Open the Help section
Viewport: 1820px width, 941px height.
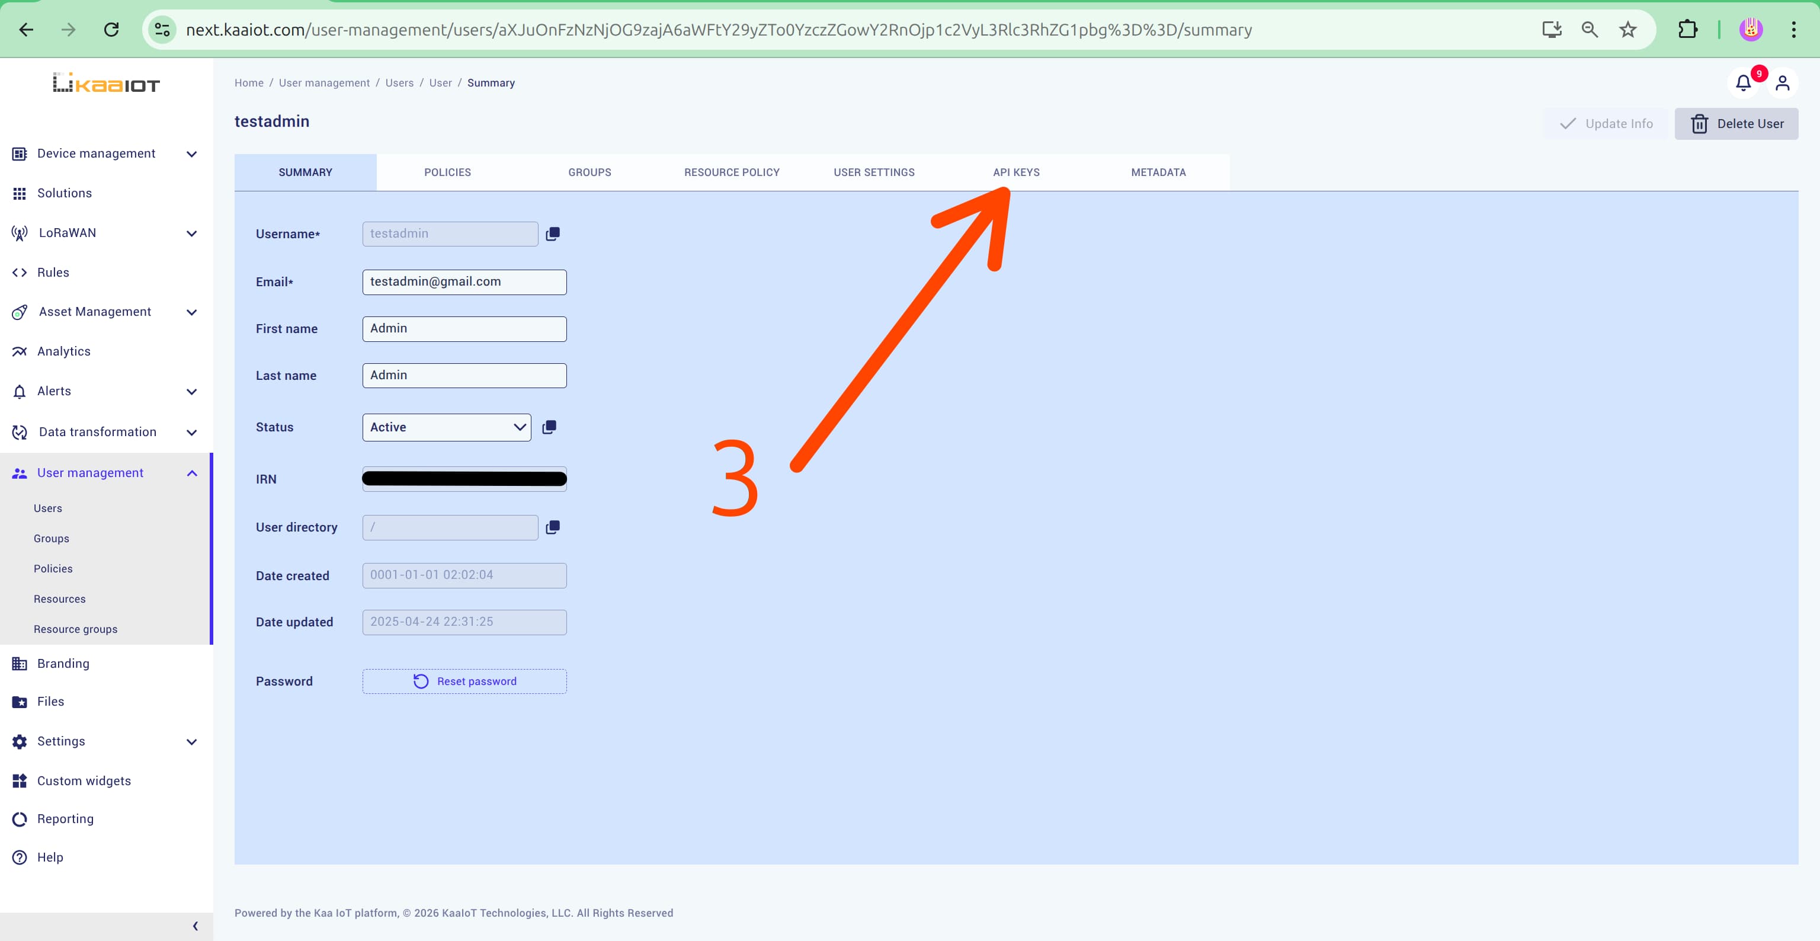[x=49, y=857]
